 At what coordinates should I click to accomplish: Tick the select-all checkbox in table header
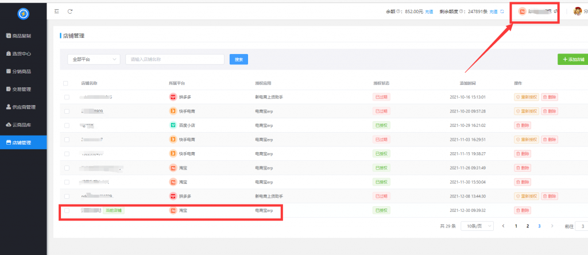point(66,83)
